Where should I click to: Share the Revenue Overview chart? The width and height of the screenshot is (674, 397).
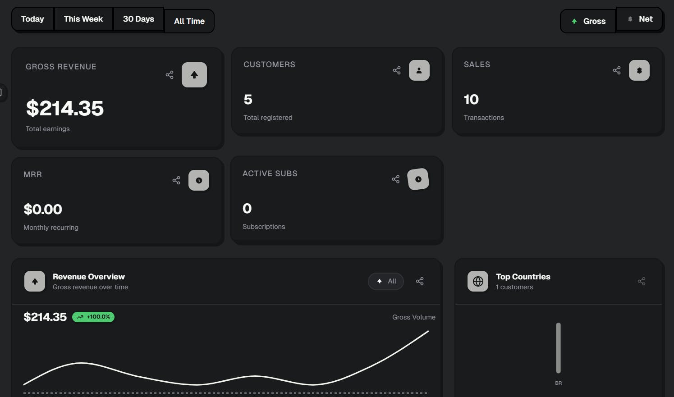click(x=420, y=281)
